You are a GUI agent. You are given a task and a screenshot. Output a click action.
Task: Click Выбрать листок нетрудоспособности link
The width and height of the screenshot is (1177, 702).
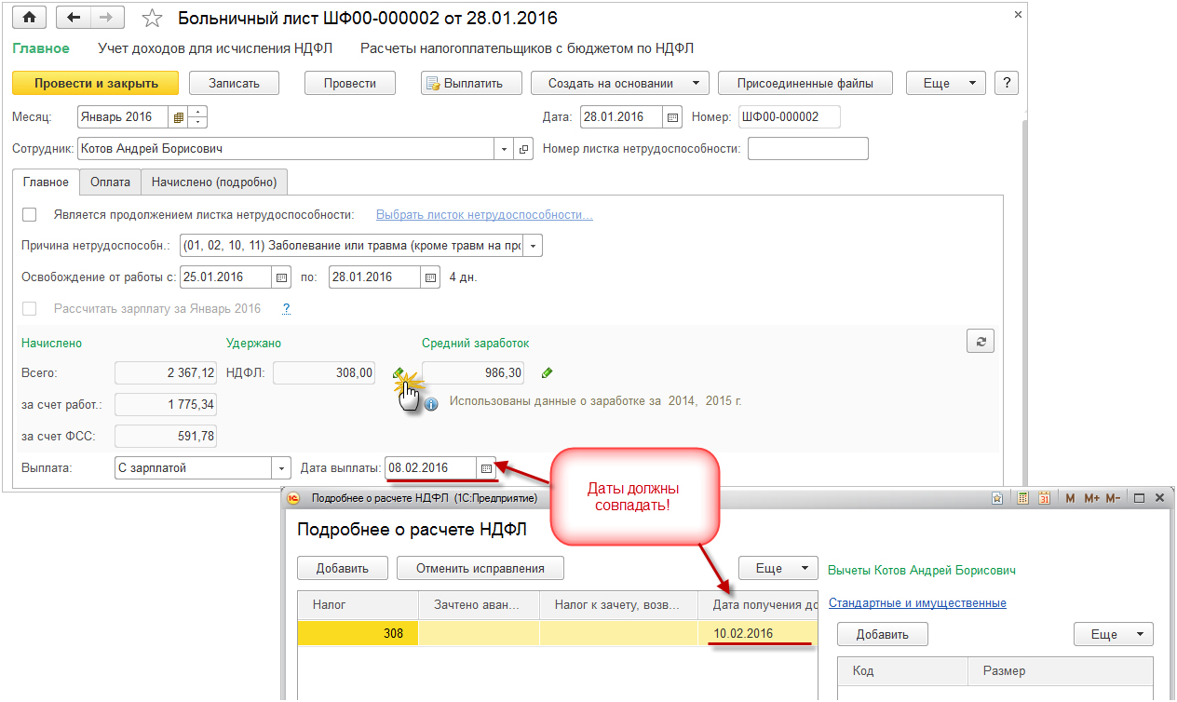coord(484,215)
